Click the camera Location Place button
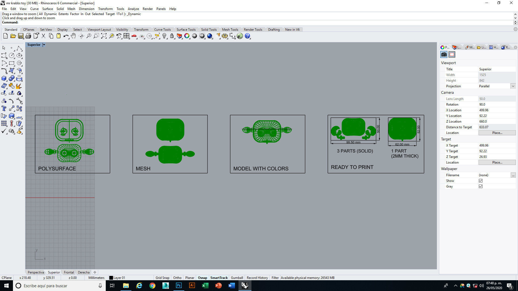518x291 pixels. [497, 133]
